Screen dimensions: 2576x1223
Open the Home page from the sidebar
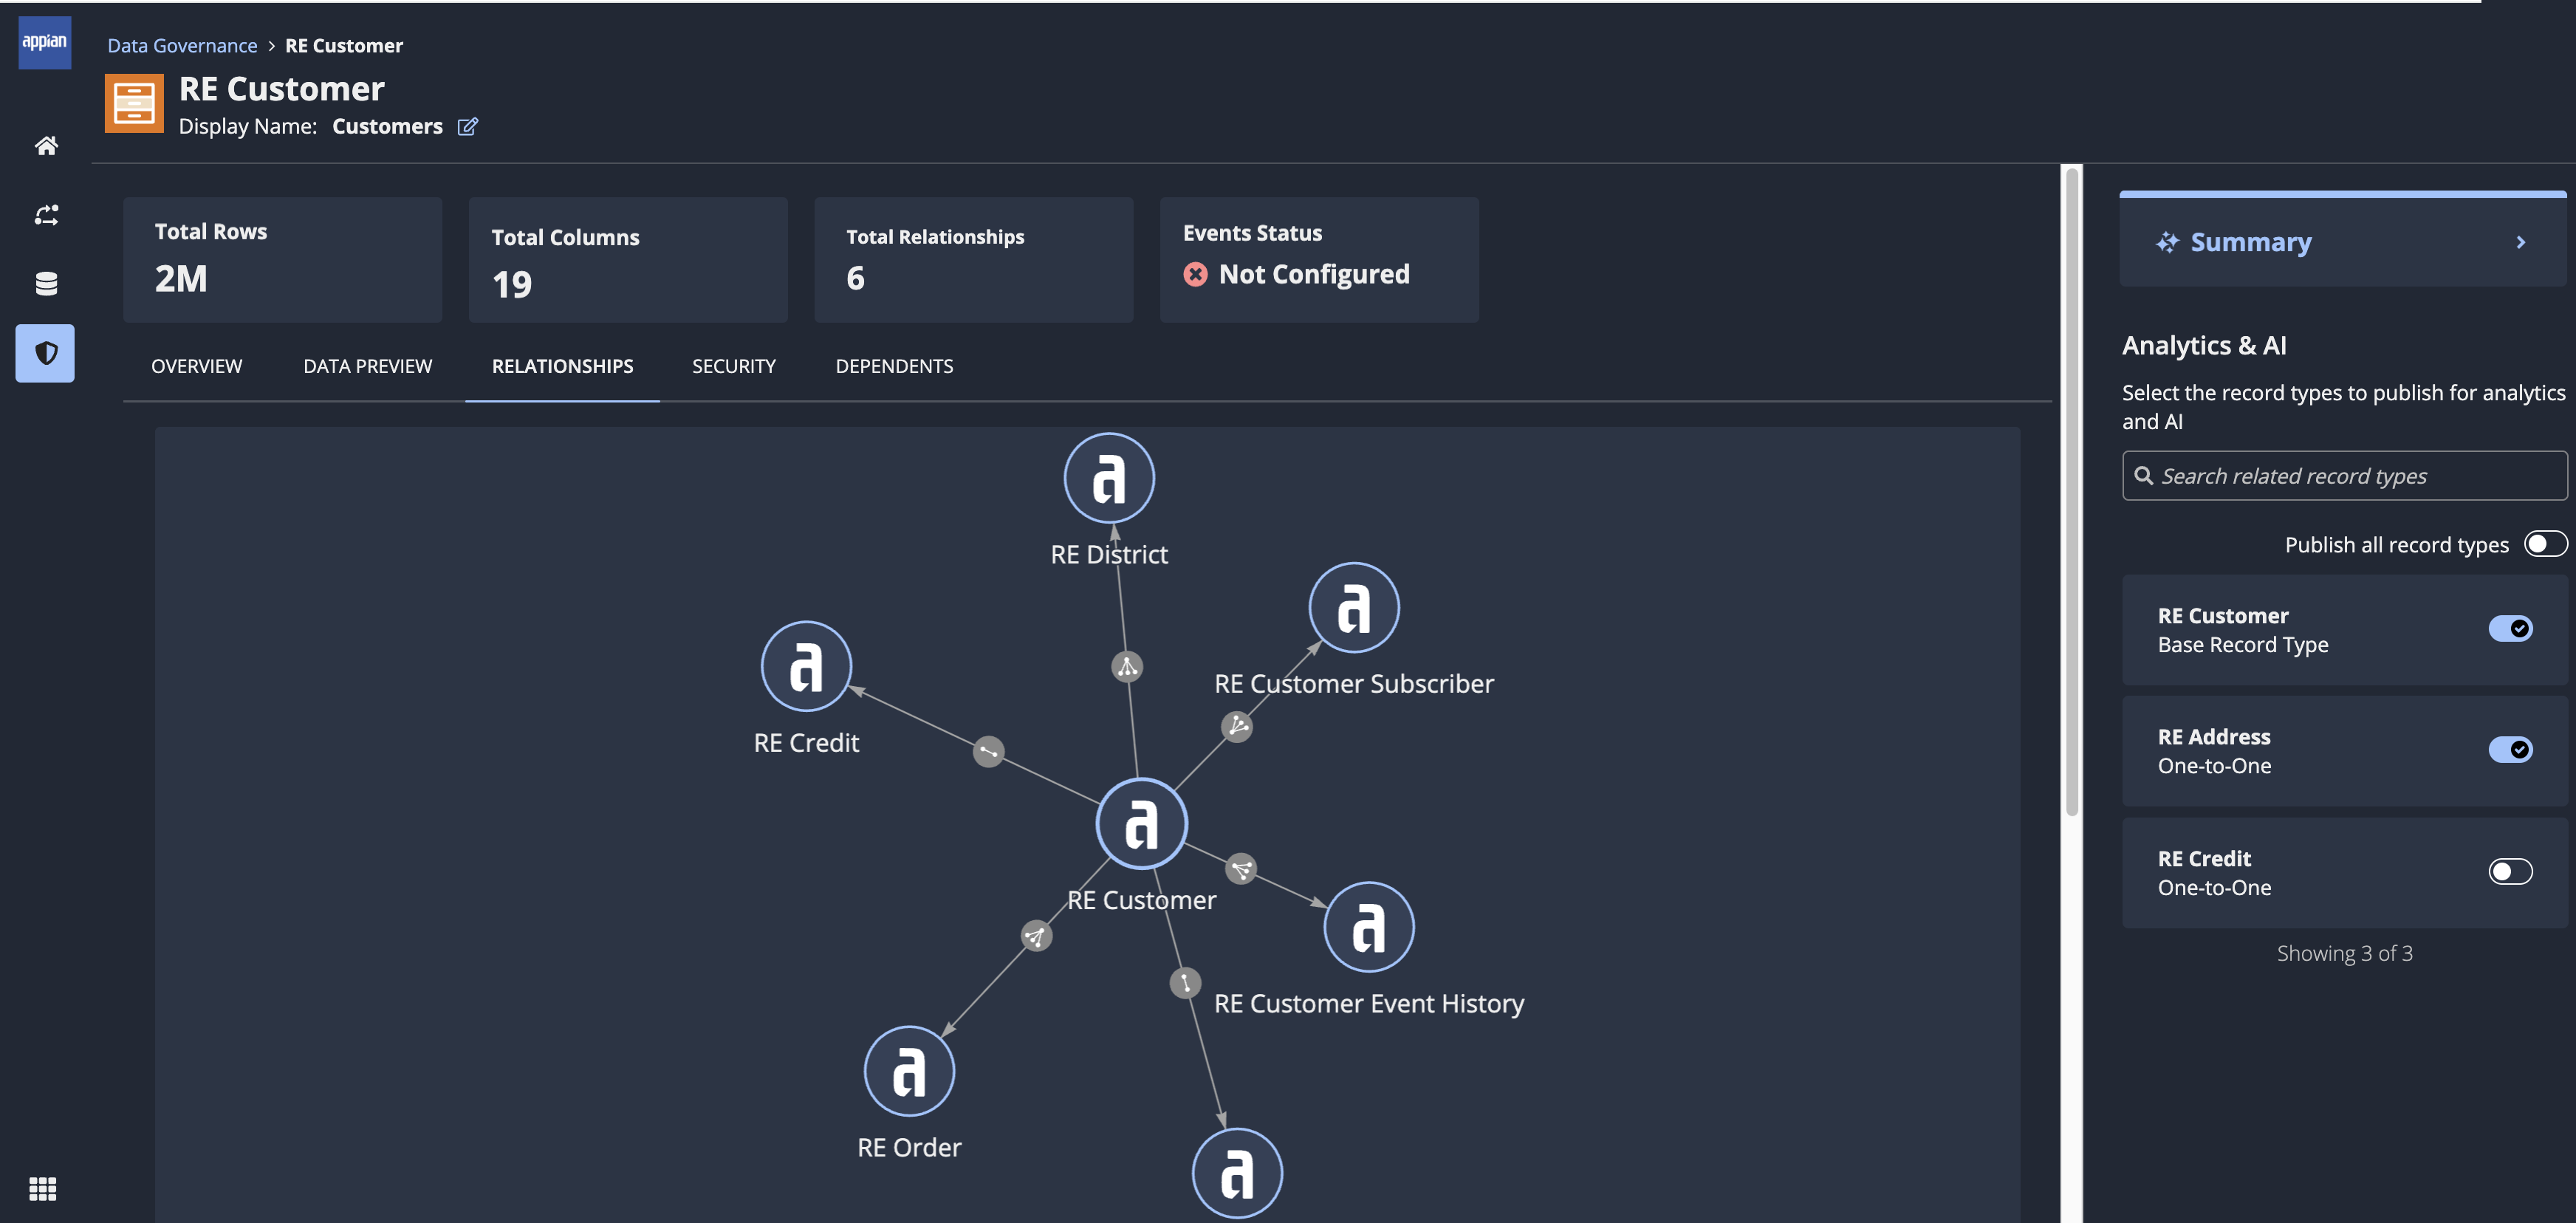tap(46, 146)
